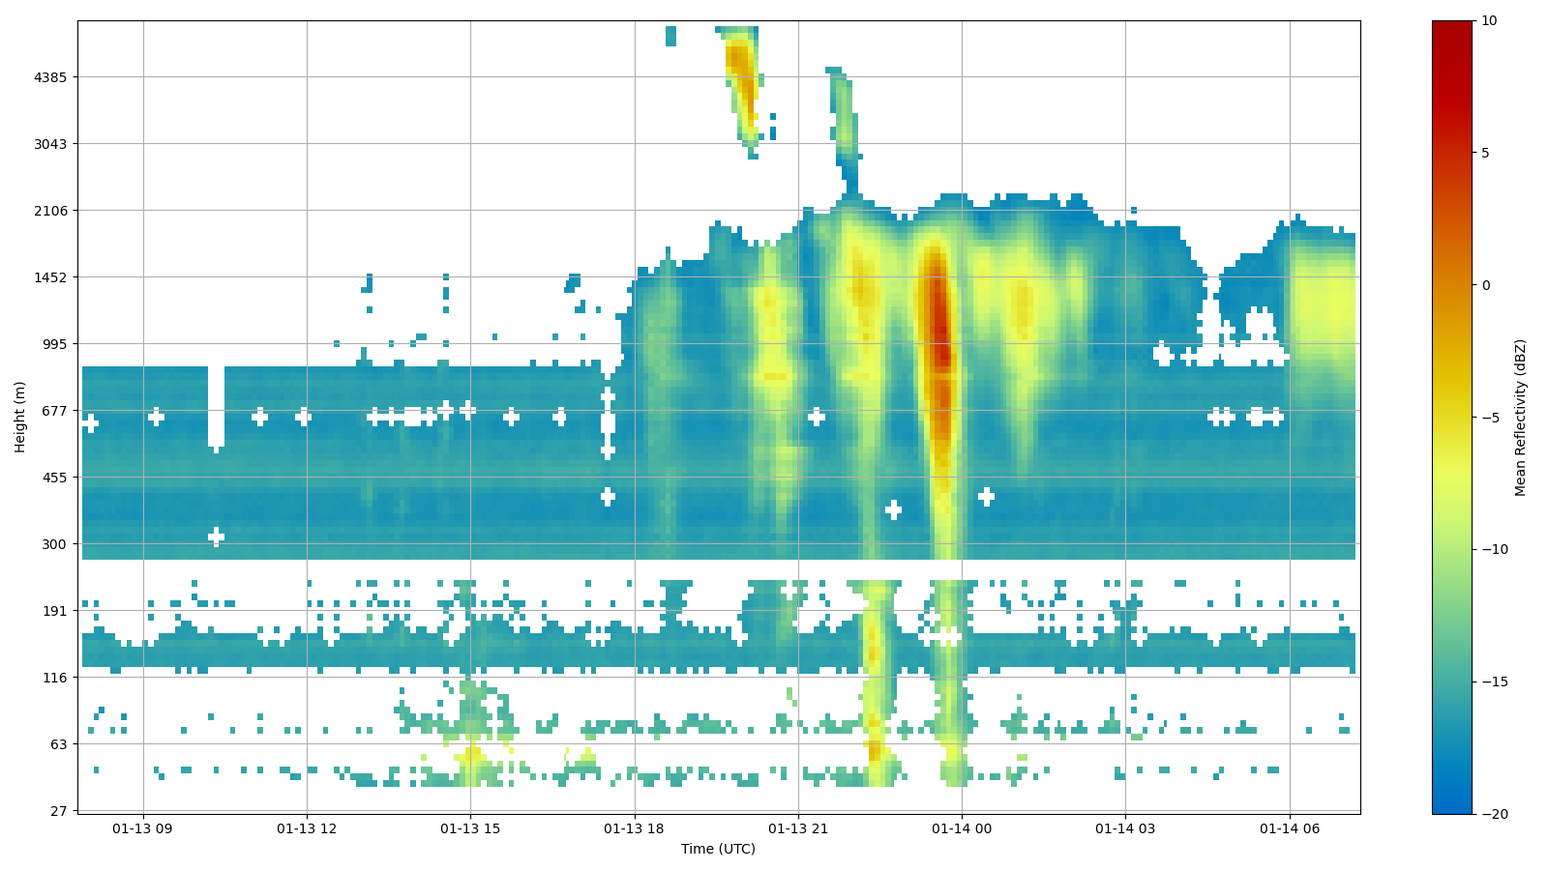
Task: Click the '01-14 06' time tick label
Action: click(1290, 828)
